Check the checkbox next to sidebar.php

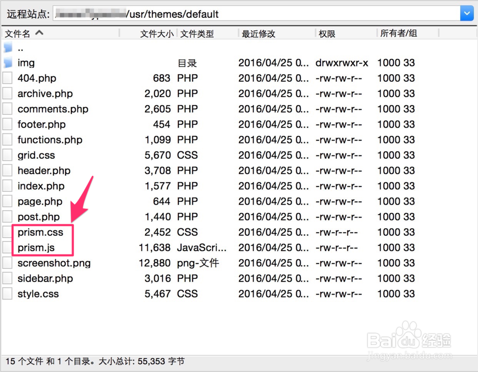[x=7, y=278]
